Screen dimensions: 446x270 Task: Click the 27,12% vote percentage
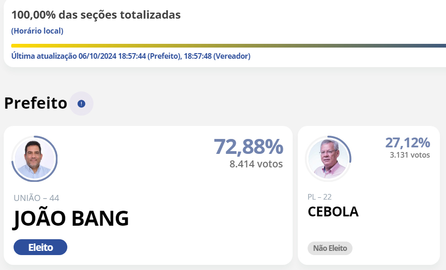(x=407, y=143)
